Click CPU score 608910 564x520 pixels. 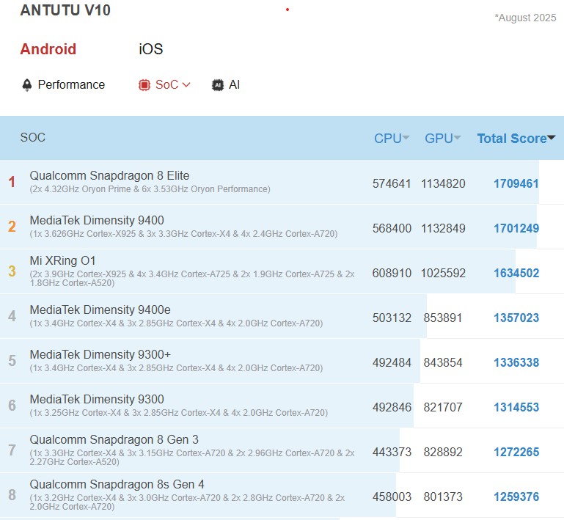point(392,274)
